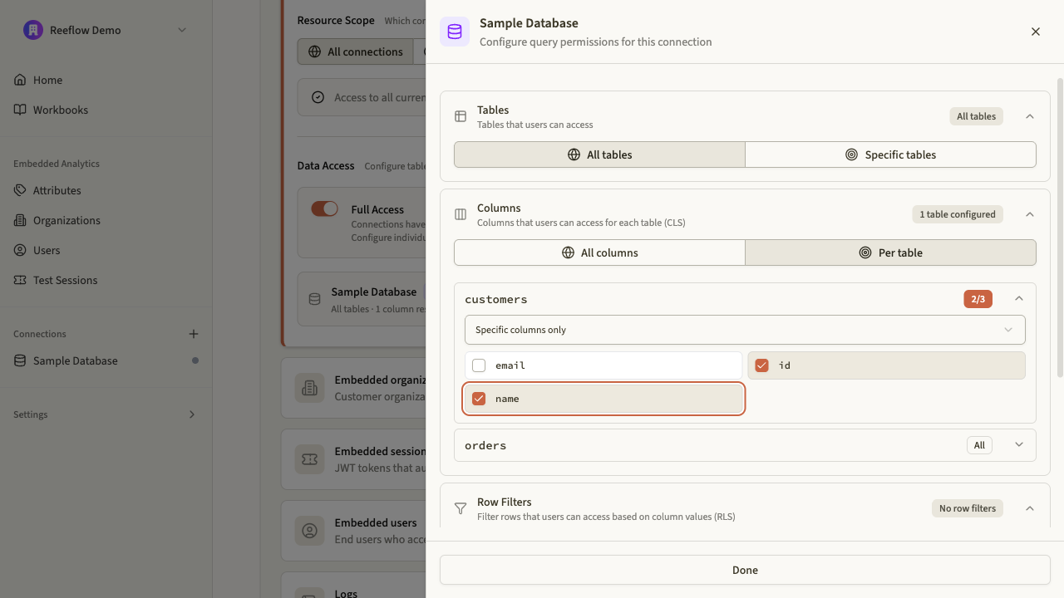Disable the name column checkbox
Viewport: 1064px width, 598px height.
coord(478,398)
